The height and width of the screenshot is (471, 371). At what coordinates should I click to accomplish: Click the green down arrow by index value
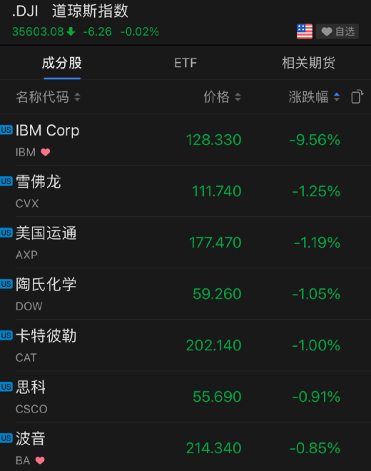coord(71,31)
